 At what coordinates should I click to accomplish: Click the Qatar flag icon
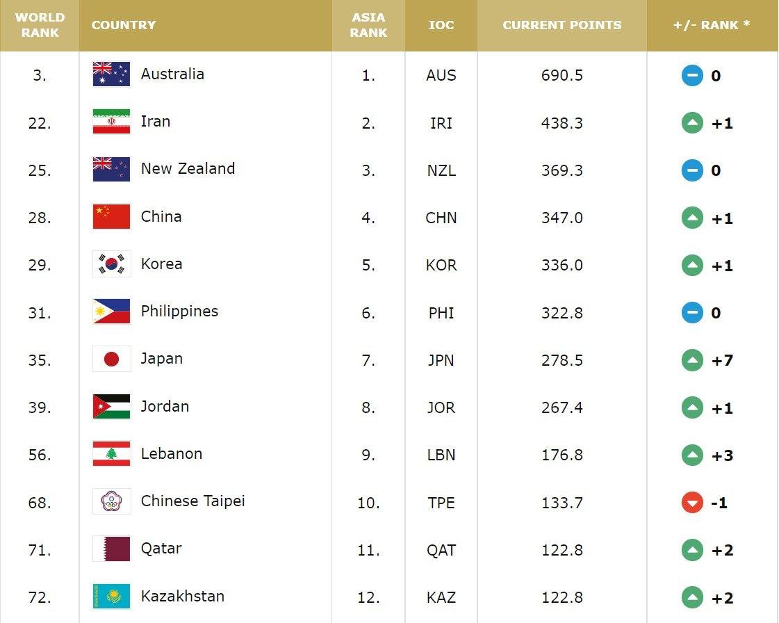pos(111,549)
